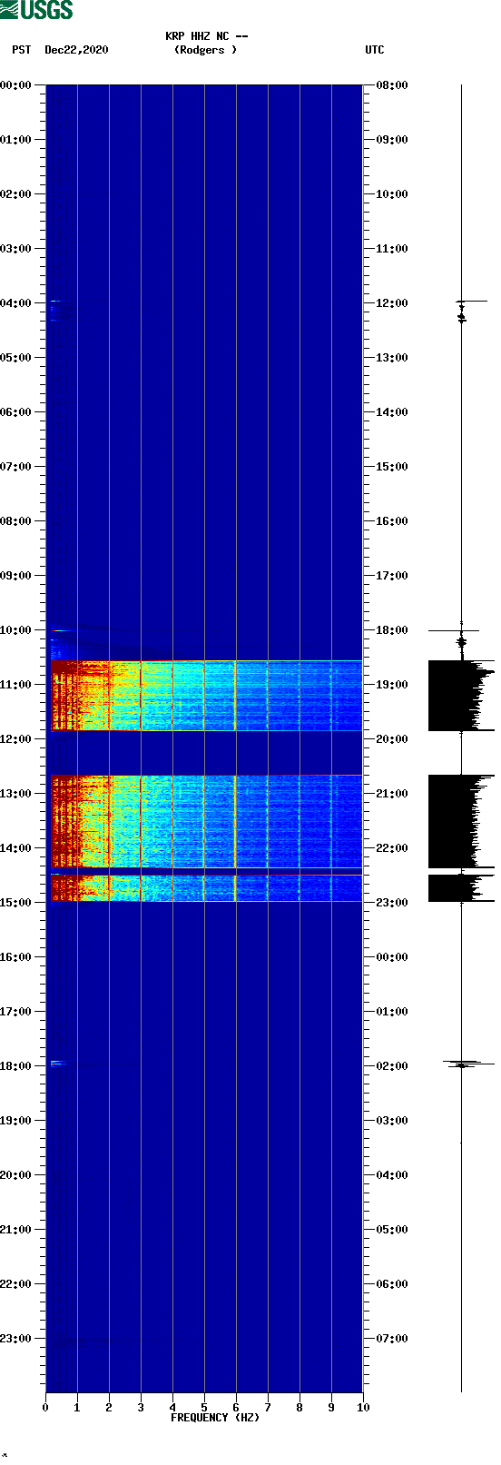Click the 12:00 UTC time label
The width and height of the screenshot is (501, 1465).
tap(392, 303)
